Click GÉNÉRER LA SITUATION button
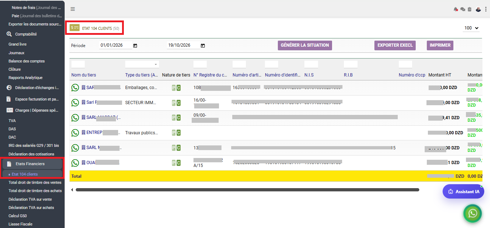This screenshot has height=228, width=490. (305, 45)
